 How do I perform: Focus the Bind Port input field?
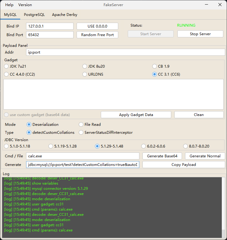pos(50,35)
